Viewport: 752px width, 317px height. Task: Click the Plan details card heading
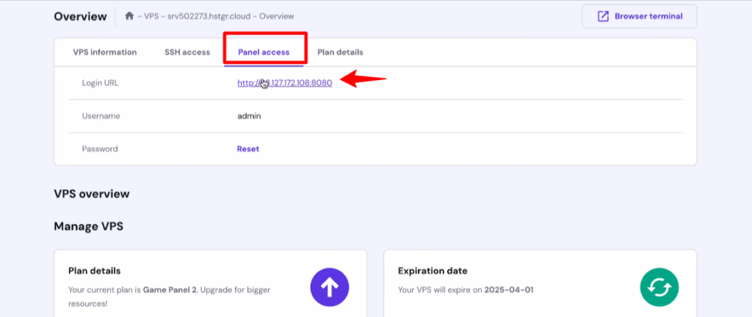point(94,271)
